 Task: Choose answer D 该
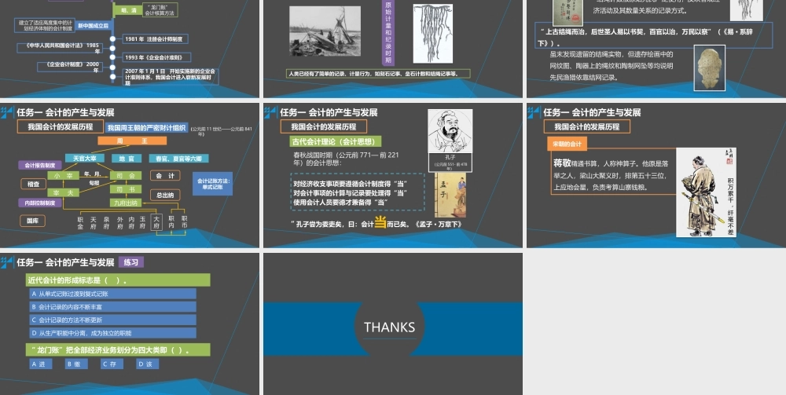148,364
